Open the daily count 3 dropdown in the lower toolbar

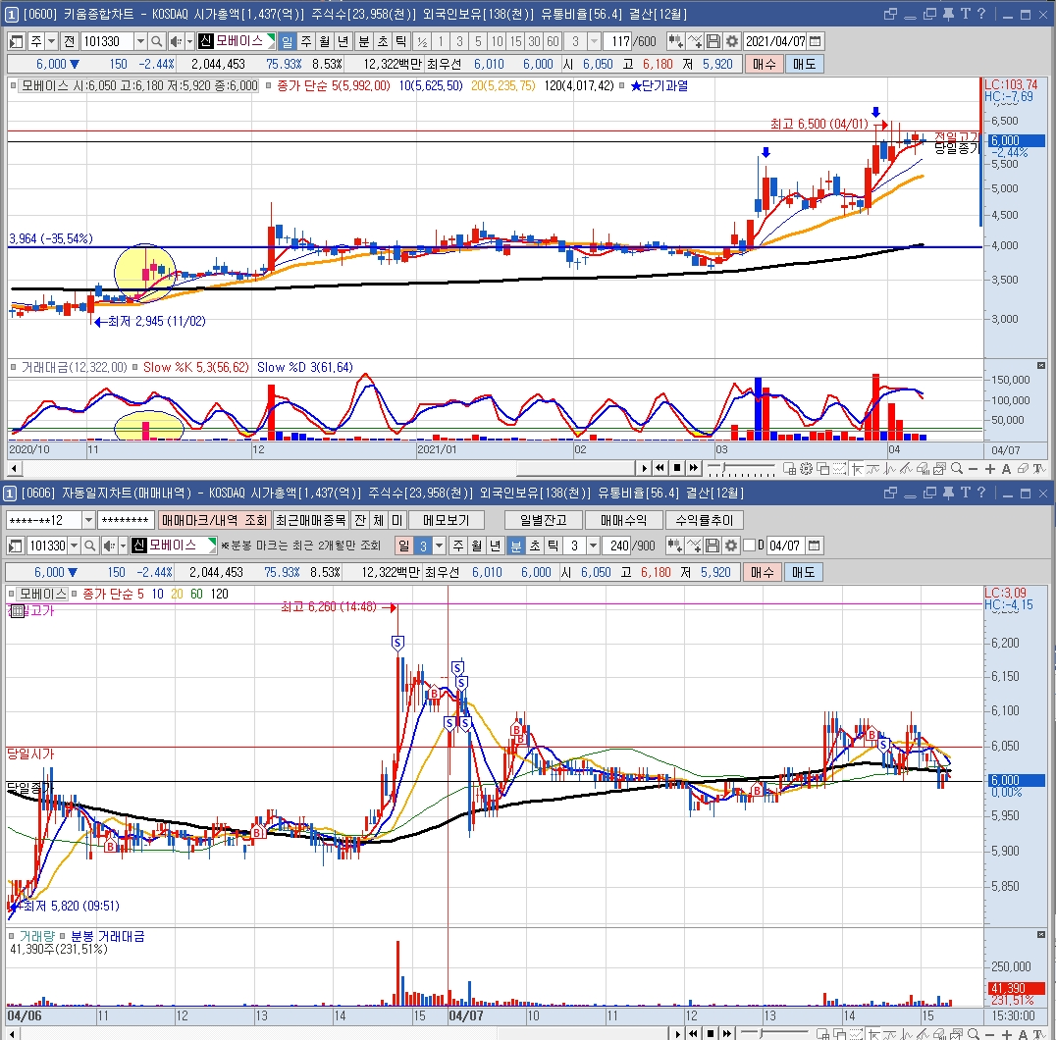[439, 546]
